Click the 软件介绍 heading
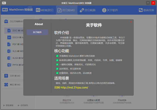Viewport: 157px width, 110px height. click(62, 33)
